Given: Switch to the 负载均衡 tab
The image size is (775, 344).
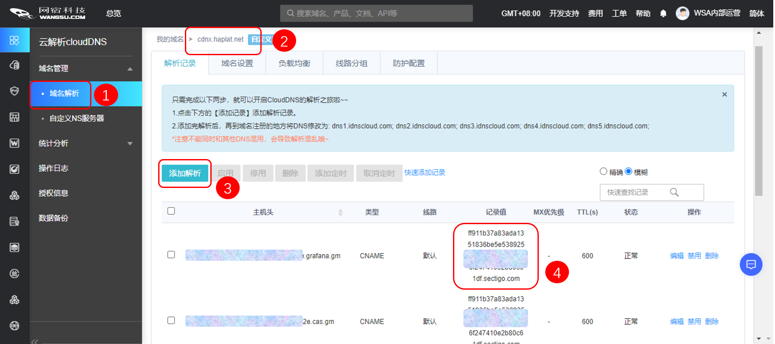Looking at the screenshot, I should tap(294, 63).
